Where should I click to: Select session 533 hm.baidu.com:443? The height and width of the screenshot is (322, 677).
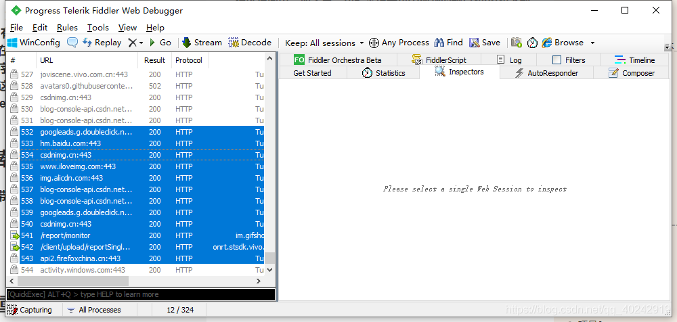pyautogui.click(x=136, y=143)
